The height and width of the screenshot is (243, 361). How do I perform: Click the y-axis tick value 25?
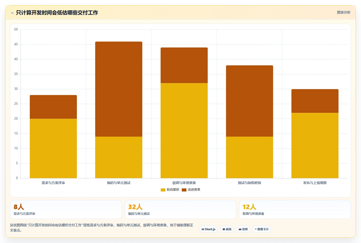pyautogui.click(x=16, y=104)
